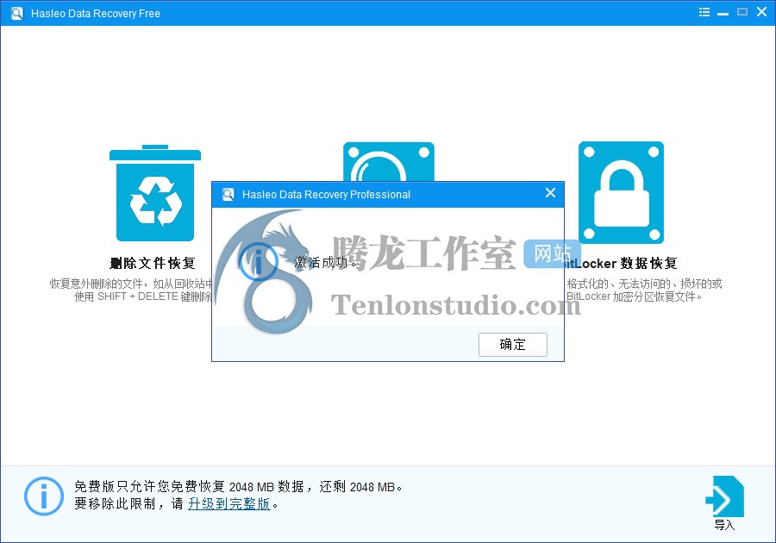This screenshot has width=776, height=543.
Task: Open the main menu list icon in title bar
Action: tap(704, 12)
